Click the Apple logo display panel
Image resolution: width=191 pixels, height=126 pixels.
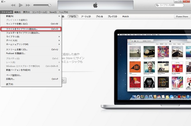tap(95, 5)
